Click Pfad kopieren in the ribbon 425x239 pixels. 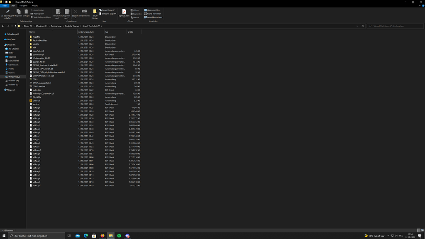(x=37, y=14)
